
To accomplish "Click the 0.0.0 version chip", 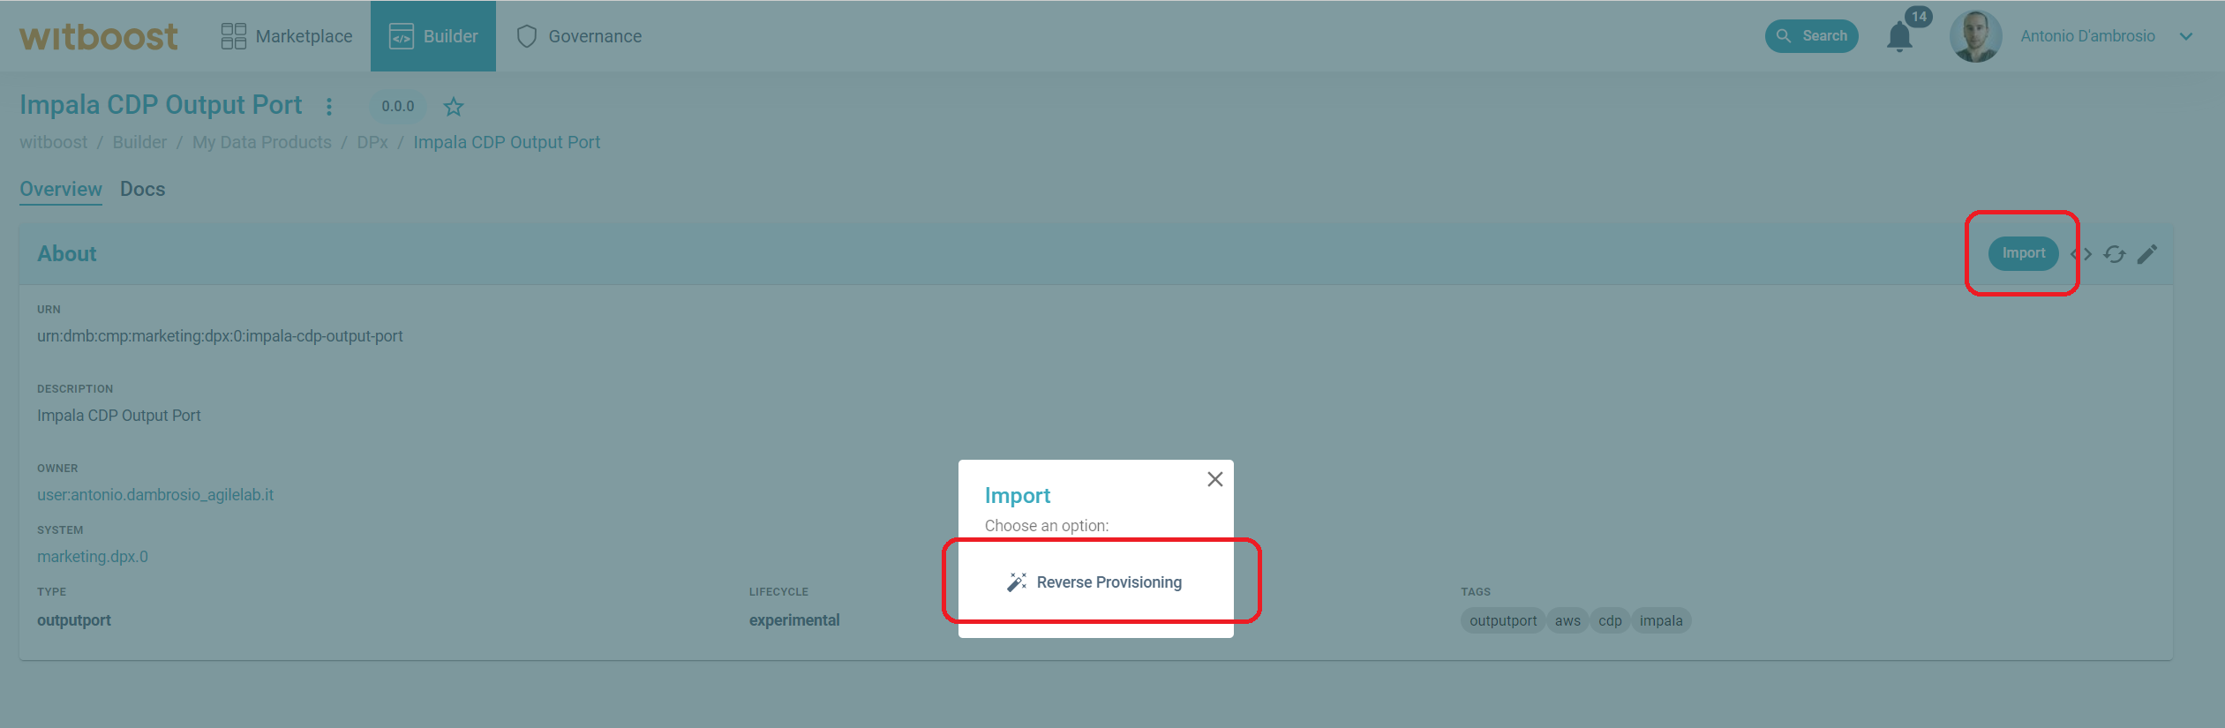I will pos(398,106).
